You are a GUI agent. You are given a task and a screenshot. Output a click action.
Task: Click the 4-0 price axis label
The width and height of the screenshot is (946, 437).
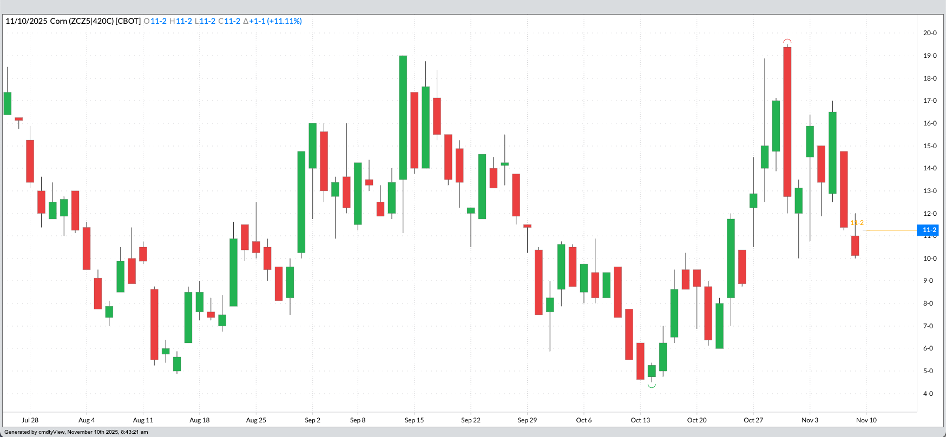coord(928,394)
